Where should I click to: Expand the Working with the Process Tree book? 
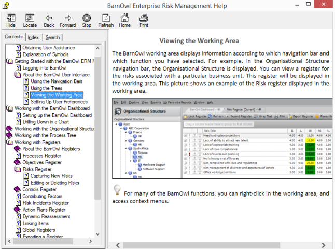(x=9, y=135)
